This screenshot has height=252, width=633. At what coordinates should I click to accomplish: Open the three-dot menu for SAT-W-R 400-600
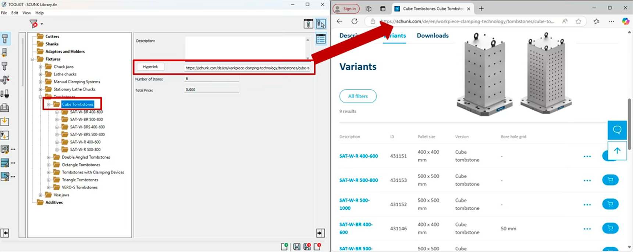pyautogui.click(x=587, y=156)
